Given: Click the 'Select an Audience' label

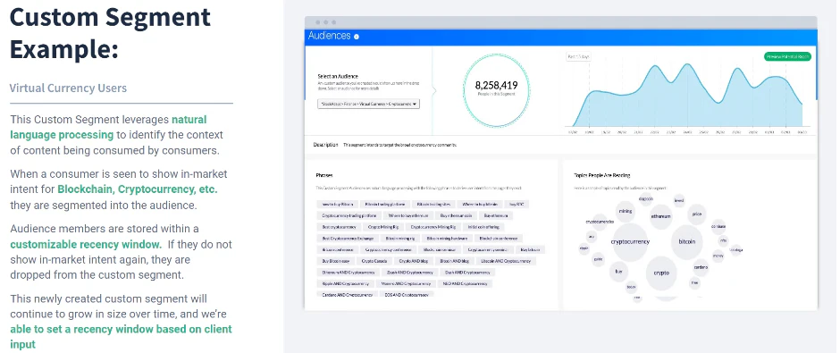Looking at the screenshot, I should [338, 76].
